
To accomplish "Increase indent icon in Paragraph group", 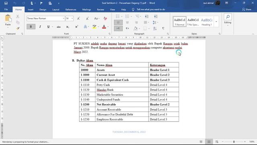I will [155, 16].
